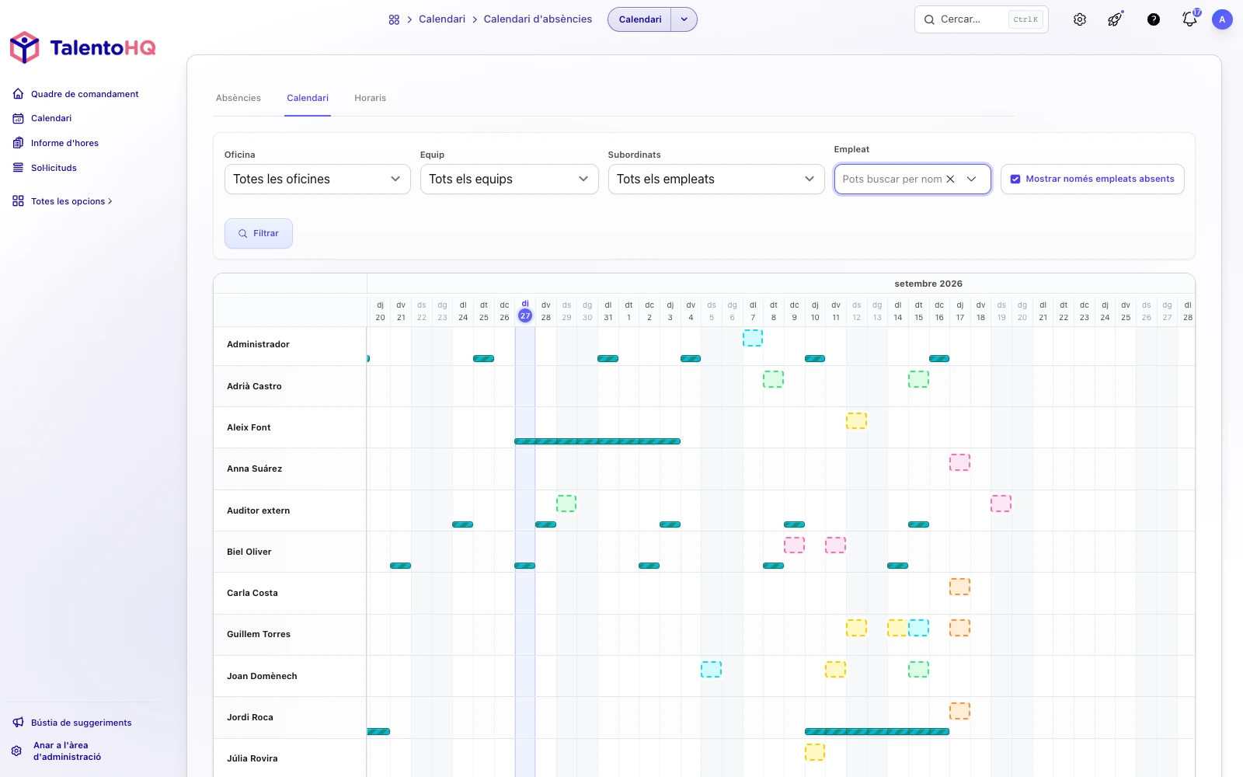Click Aleix Font's long teal absence bar

tap(597, 441)
